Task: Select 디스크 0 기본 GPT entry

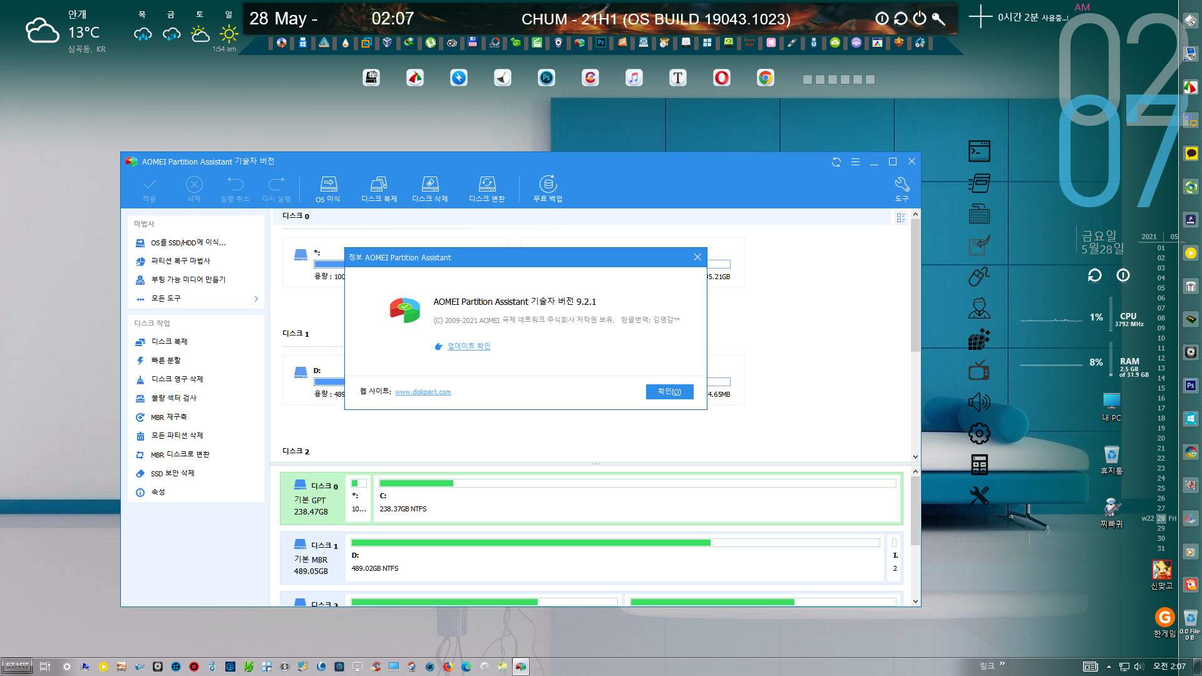Action: (x=313, y=499)
